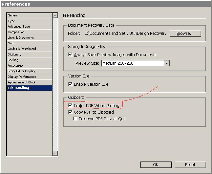Image resolution: width=212 pixels, height=174 pixels.
Task: Go to Advanced Type preferences
Action: click(x=29, y=27)
